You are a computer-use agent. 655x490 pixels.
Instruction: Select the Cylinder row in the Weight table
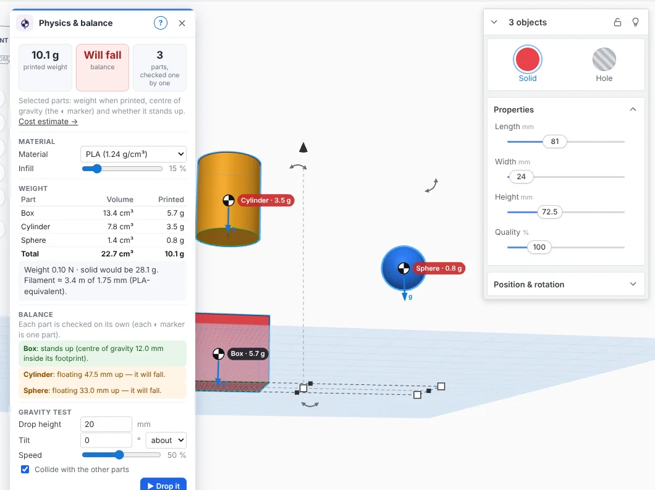[x=103, y=226]
